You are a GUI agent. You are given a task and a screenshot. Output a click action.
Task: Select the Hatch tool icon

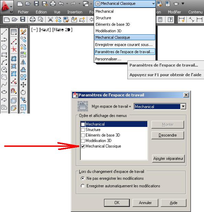click(14, 32)
